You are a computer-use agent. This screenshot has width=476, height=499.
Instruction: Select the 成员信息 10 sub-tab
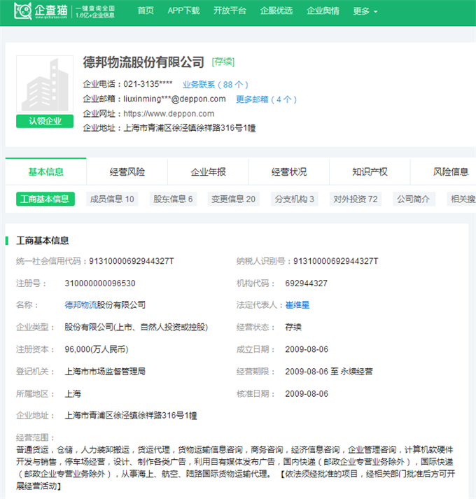coord(112,199)
